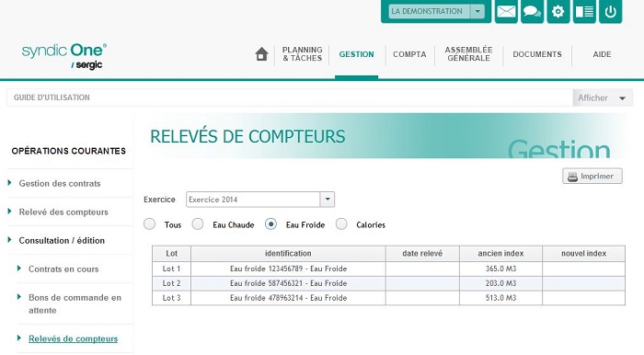Select the Eau Chaude radio button
This screenshot has height=355, width=644.
pos(198,224)
